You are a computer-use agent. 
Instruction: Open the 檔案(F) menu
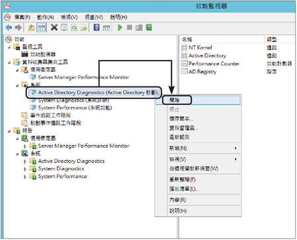[x=22, y=17]
